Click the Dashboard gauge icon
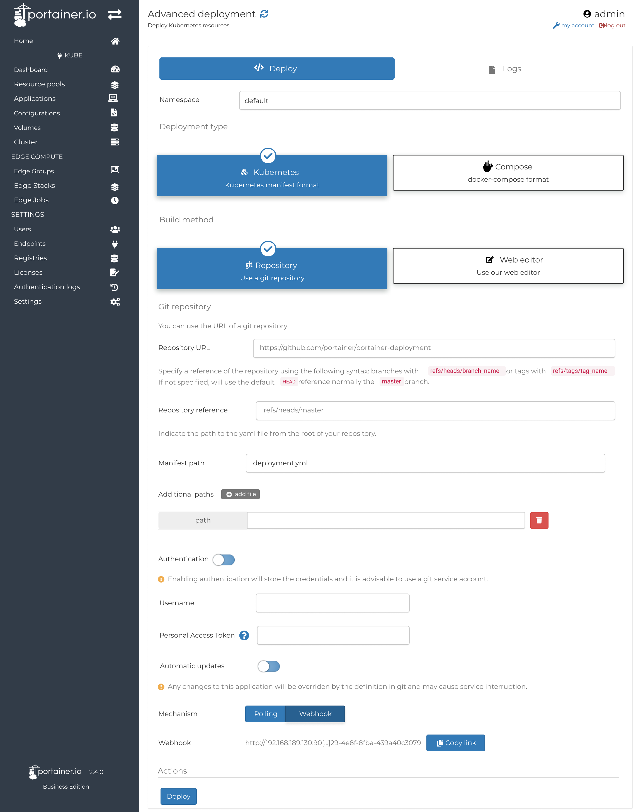This screenshot has width=641, height=812. click(115, 69)
